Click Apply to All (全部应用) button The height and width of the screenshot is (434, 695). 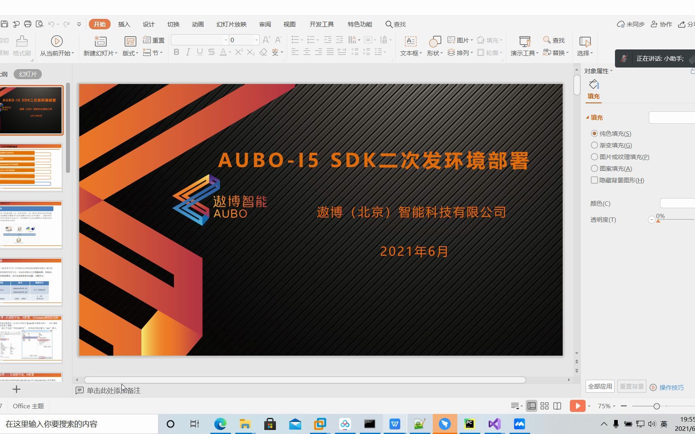pos(600,386)
